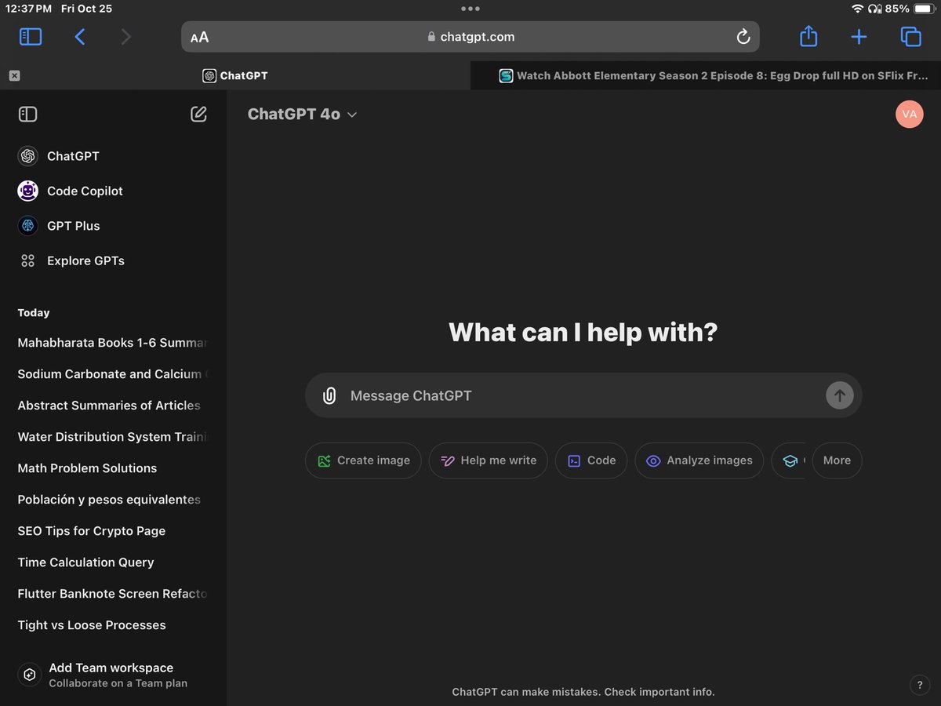The width and height of the screenshot is (941, 706).
Task: Open the VA profile avatar menu
Action: pyautogui.click(x=909, y=115)
